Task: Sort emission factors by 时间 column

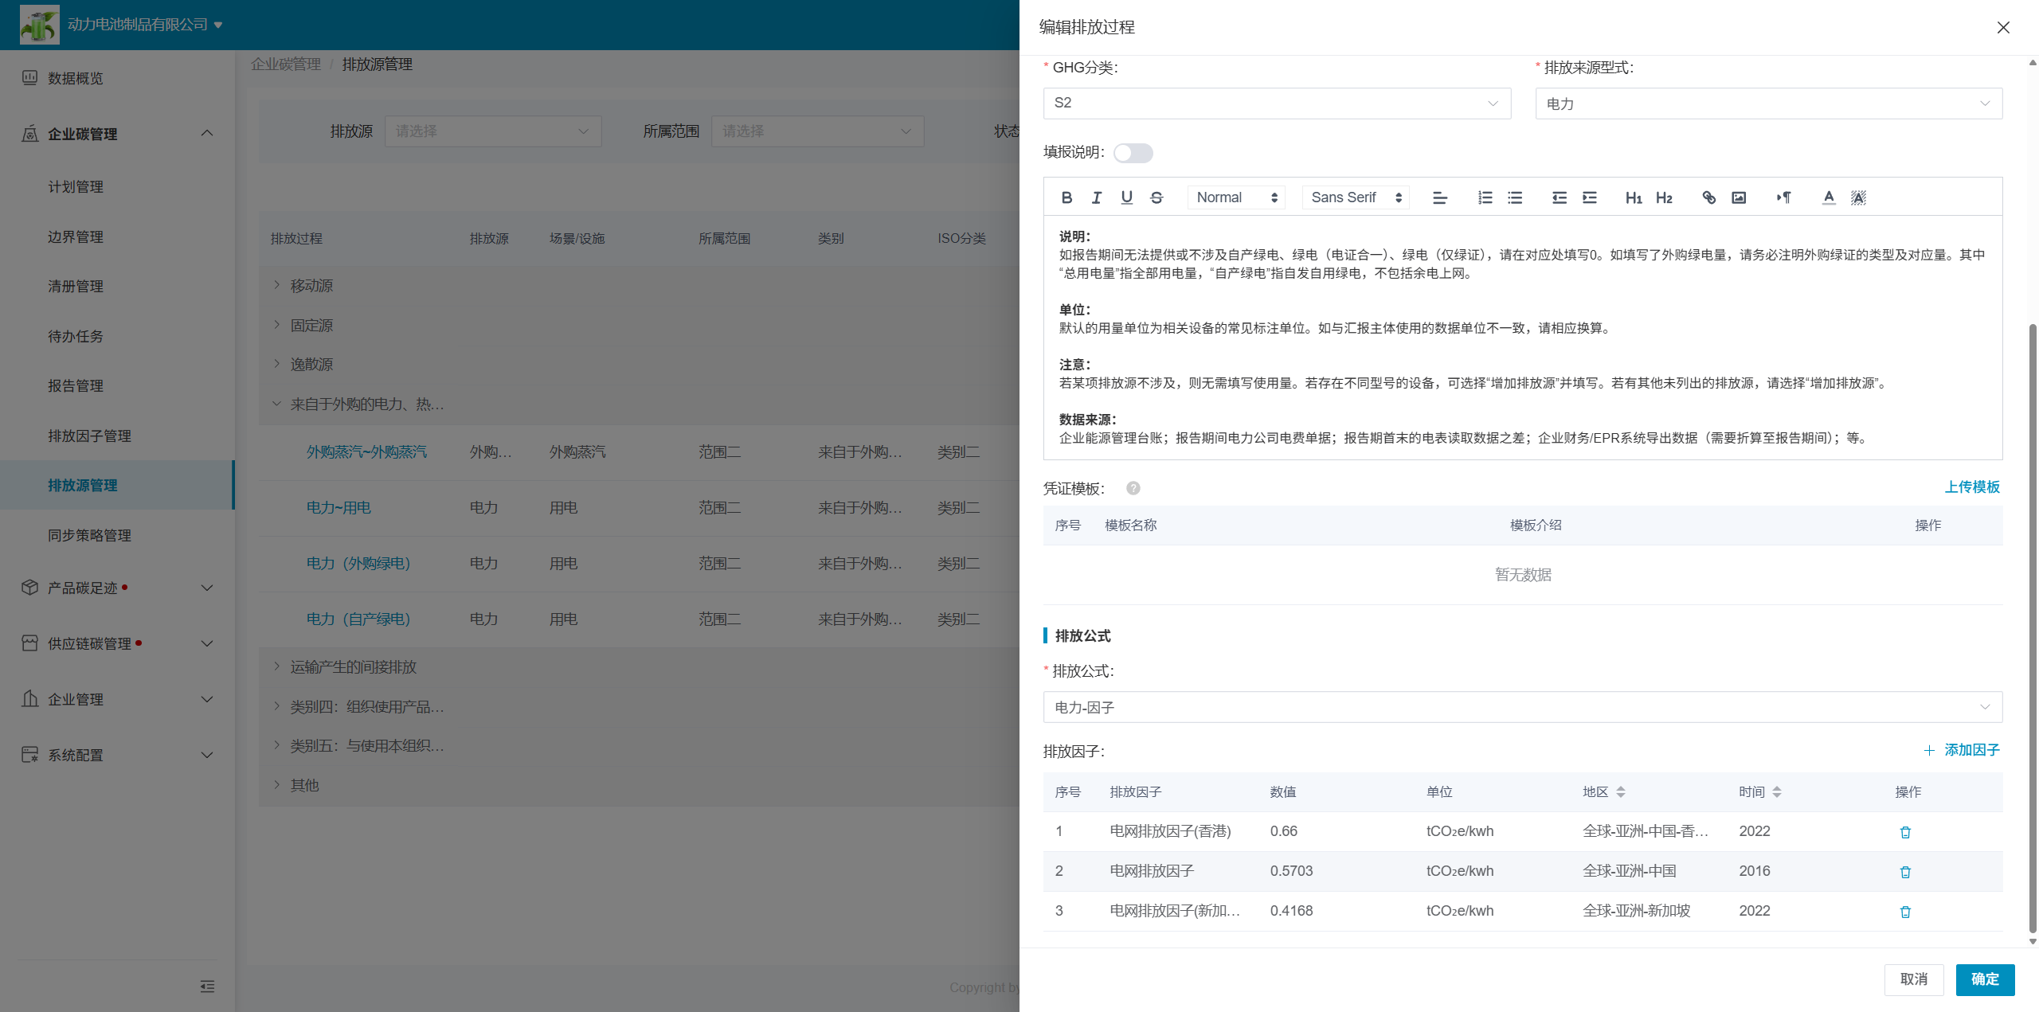Action: point(1776,792)
